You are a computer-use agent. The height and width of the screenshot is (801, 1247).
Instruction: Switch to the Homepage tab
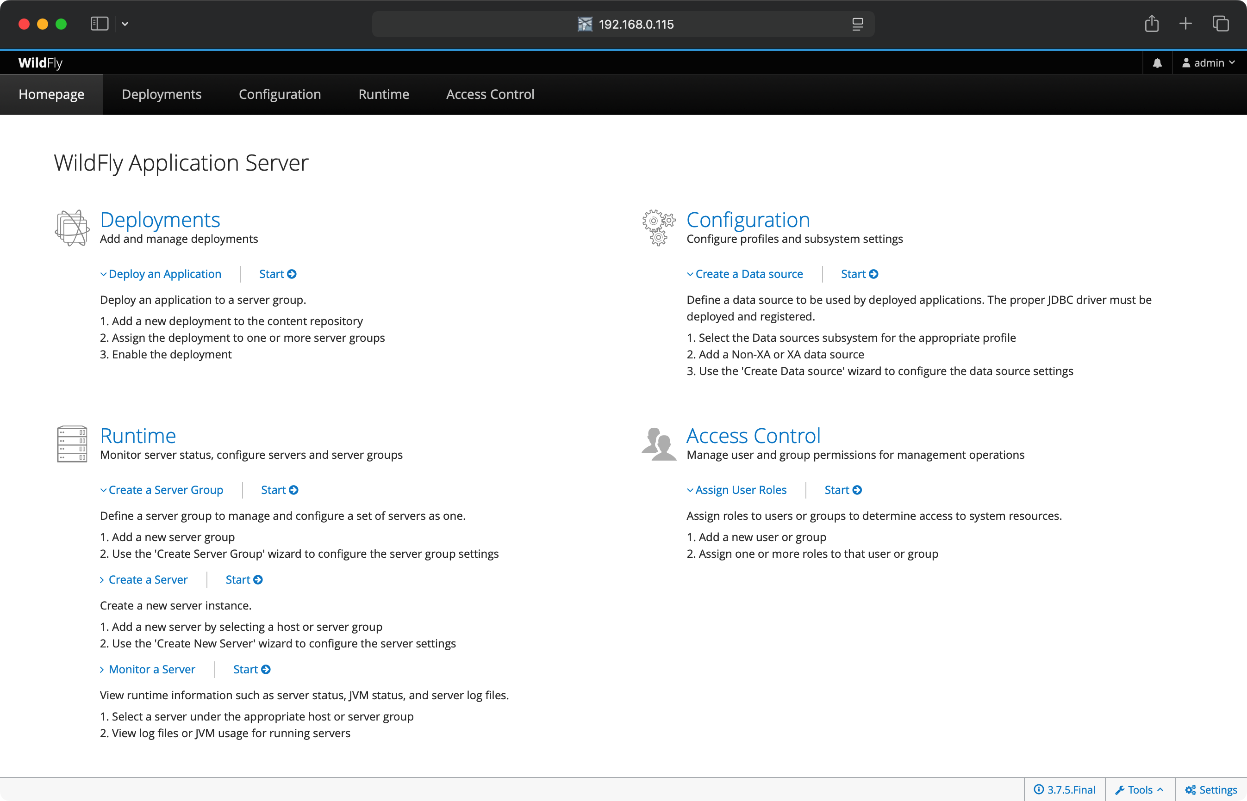pos(51,94)
